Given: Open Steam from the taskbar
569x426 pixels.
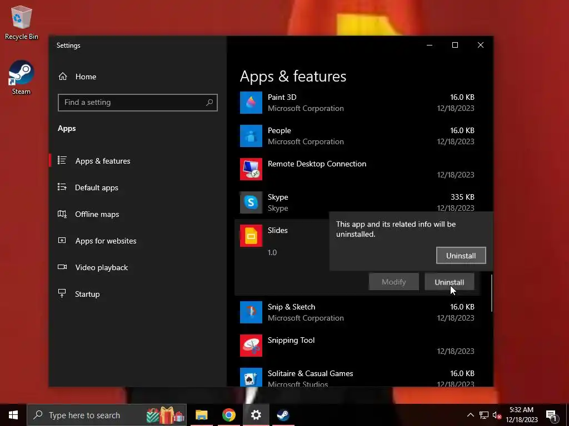Looking at the screenshot, I should coord(283,415).
